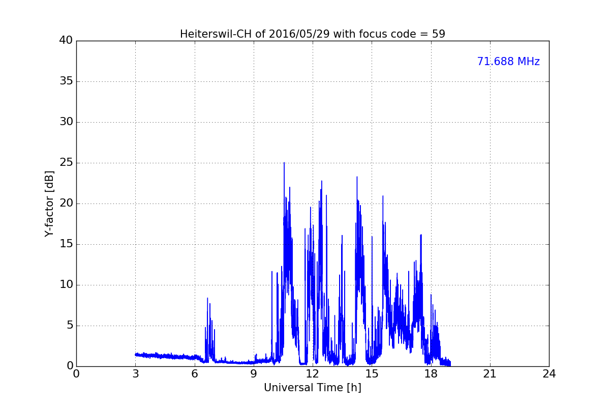Image resolution: width=610 pixels, height=407 pixels.
Task: Click the plot title mentioning Heiterswil-CH
Action: point(313,34)
